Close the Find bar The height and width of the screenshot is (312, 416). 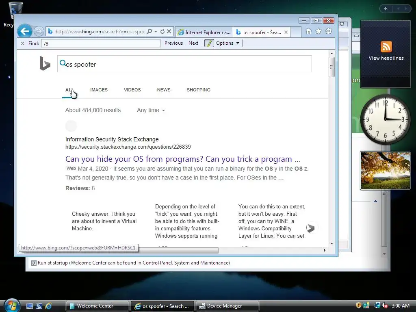point(23,43)
